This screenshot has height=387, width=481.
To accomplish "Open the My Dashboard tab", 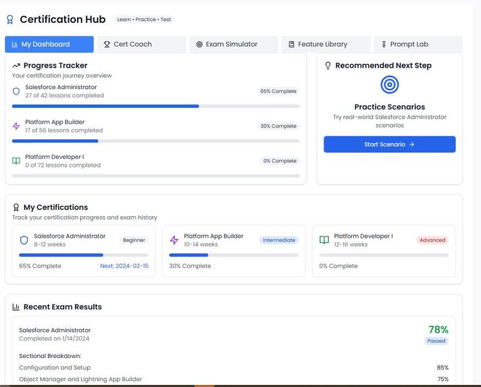I will [x=49, y=45].
